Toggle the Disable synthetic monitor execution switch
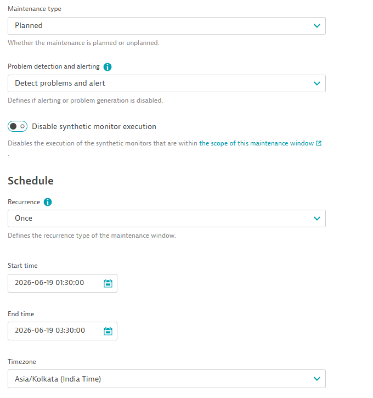This screenshot has height=398, width=373. tap(18, 126)
